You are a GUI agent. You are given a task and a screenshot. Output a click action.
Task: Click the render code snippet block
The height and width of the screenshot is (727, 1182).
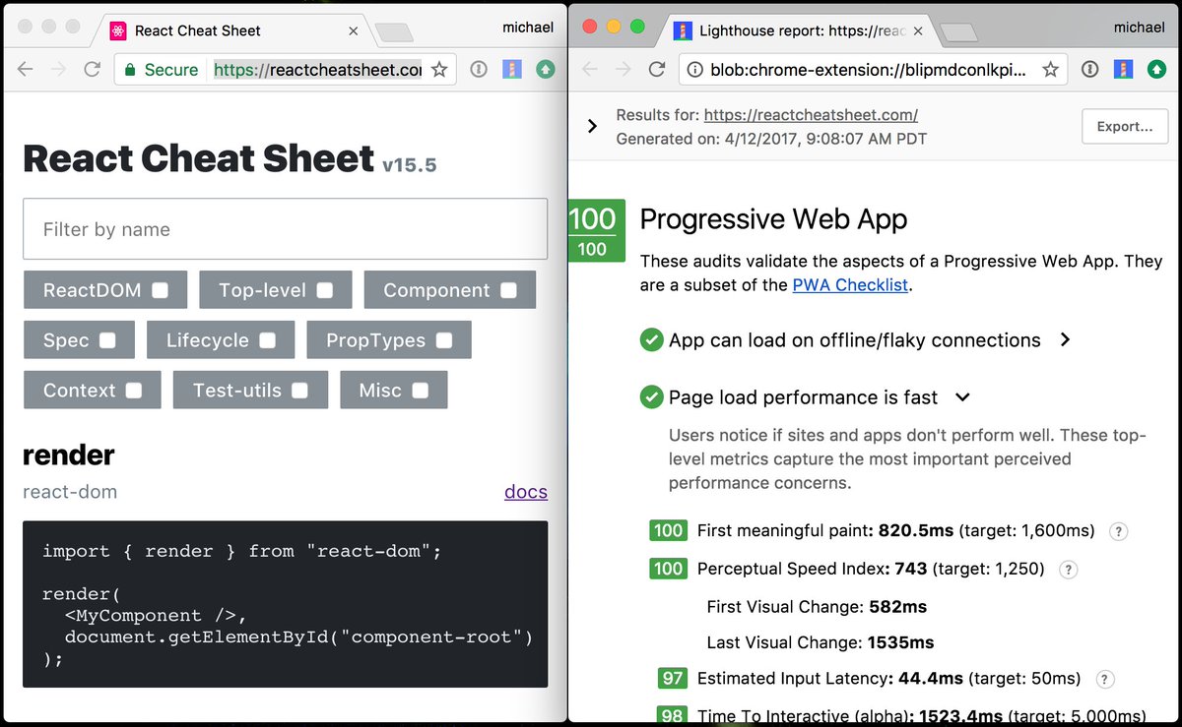[x=286, y=604]
